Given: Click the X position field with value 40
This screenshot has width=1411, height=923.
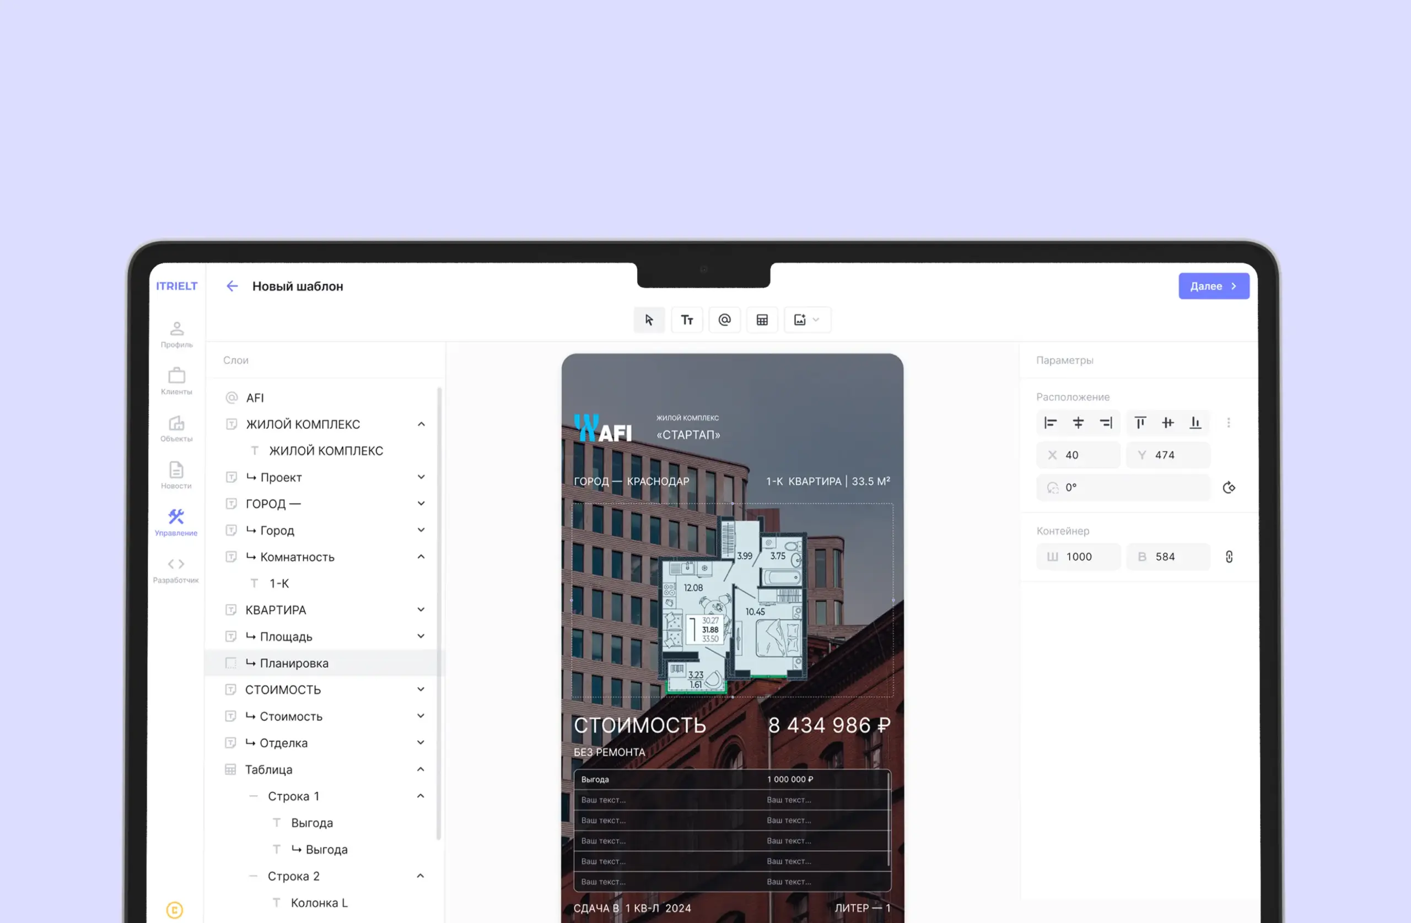Looking at the screenshot, I should pyautogui.click(x=1079, y=455).
